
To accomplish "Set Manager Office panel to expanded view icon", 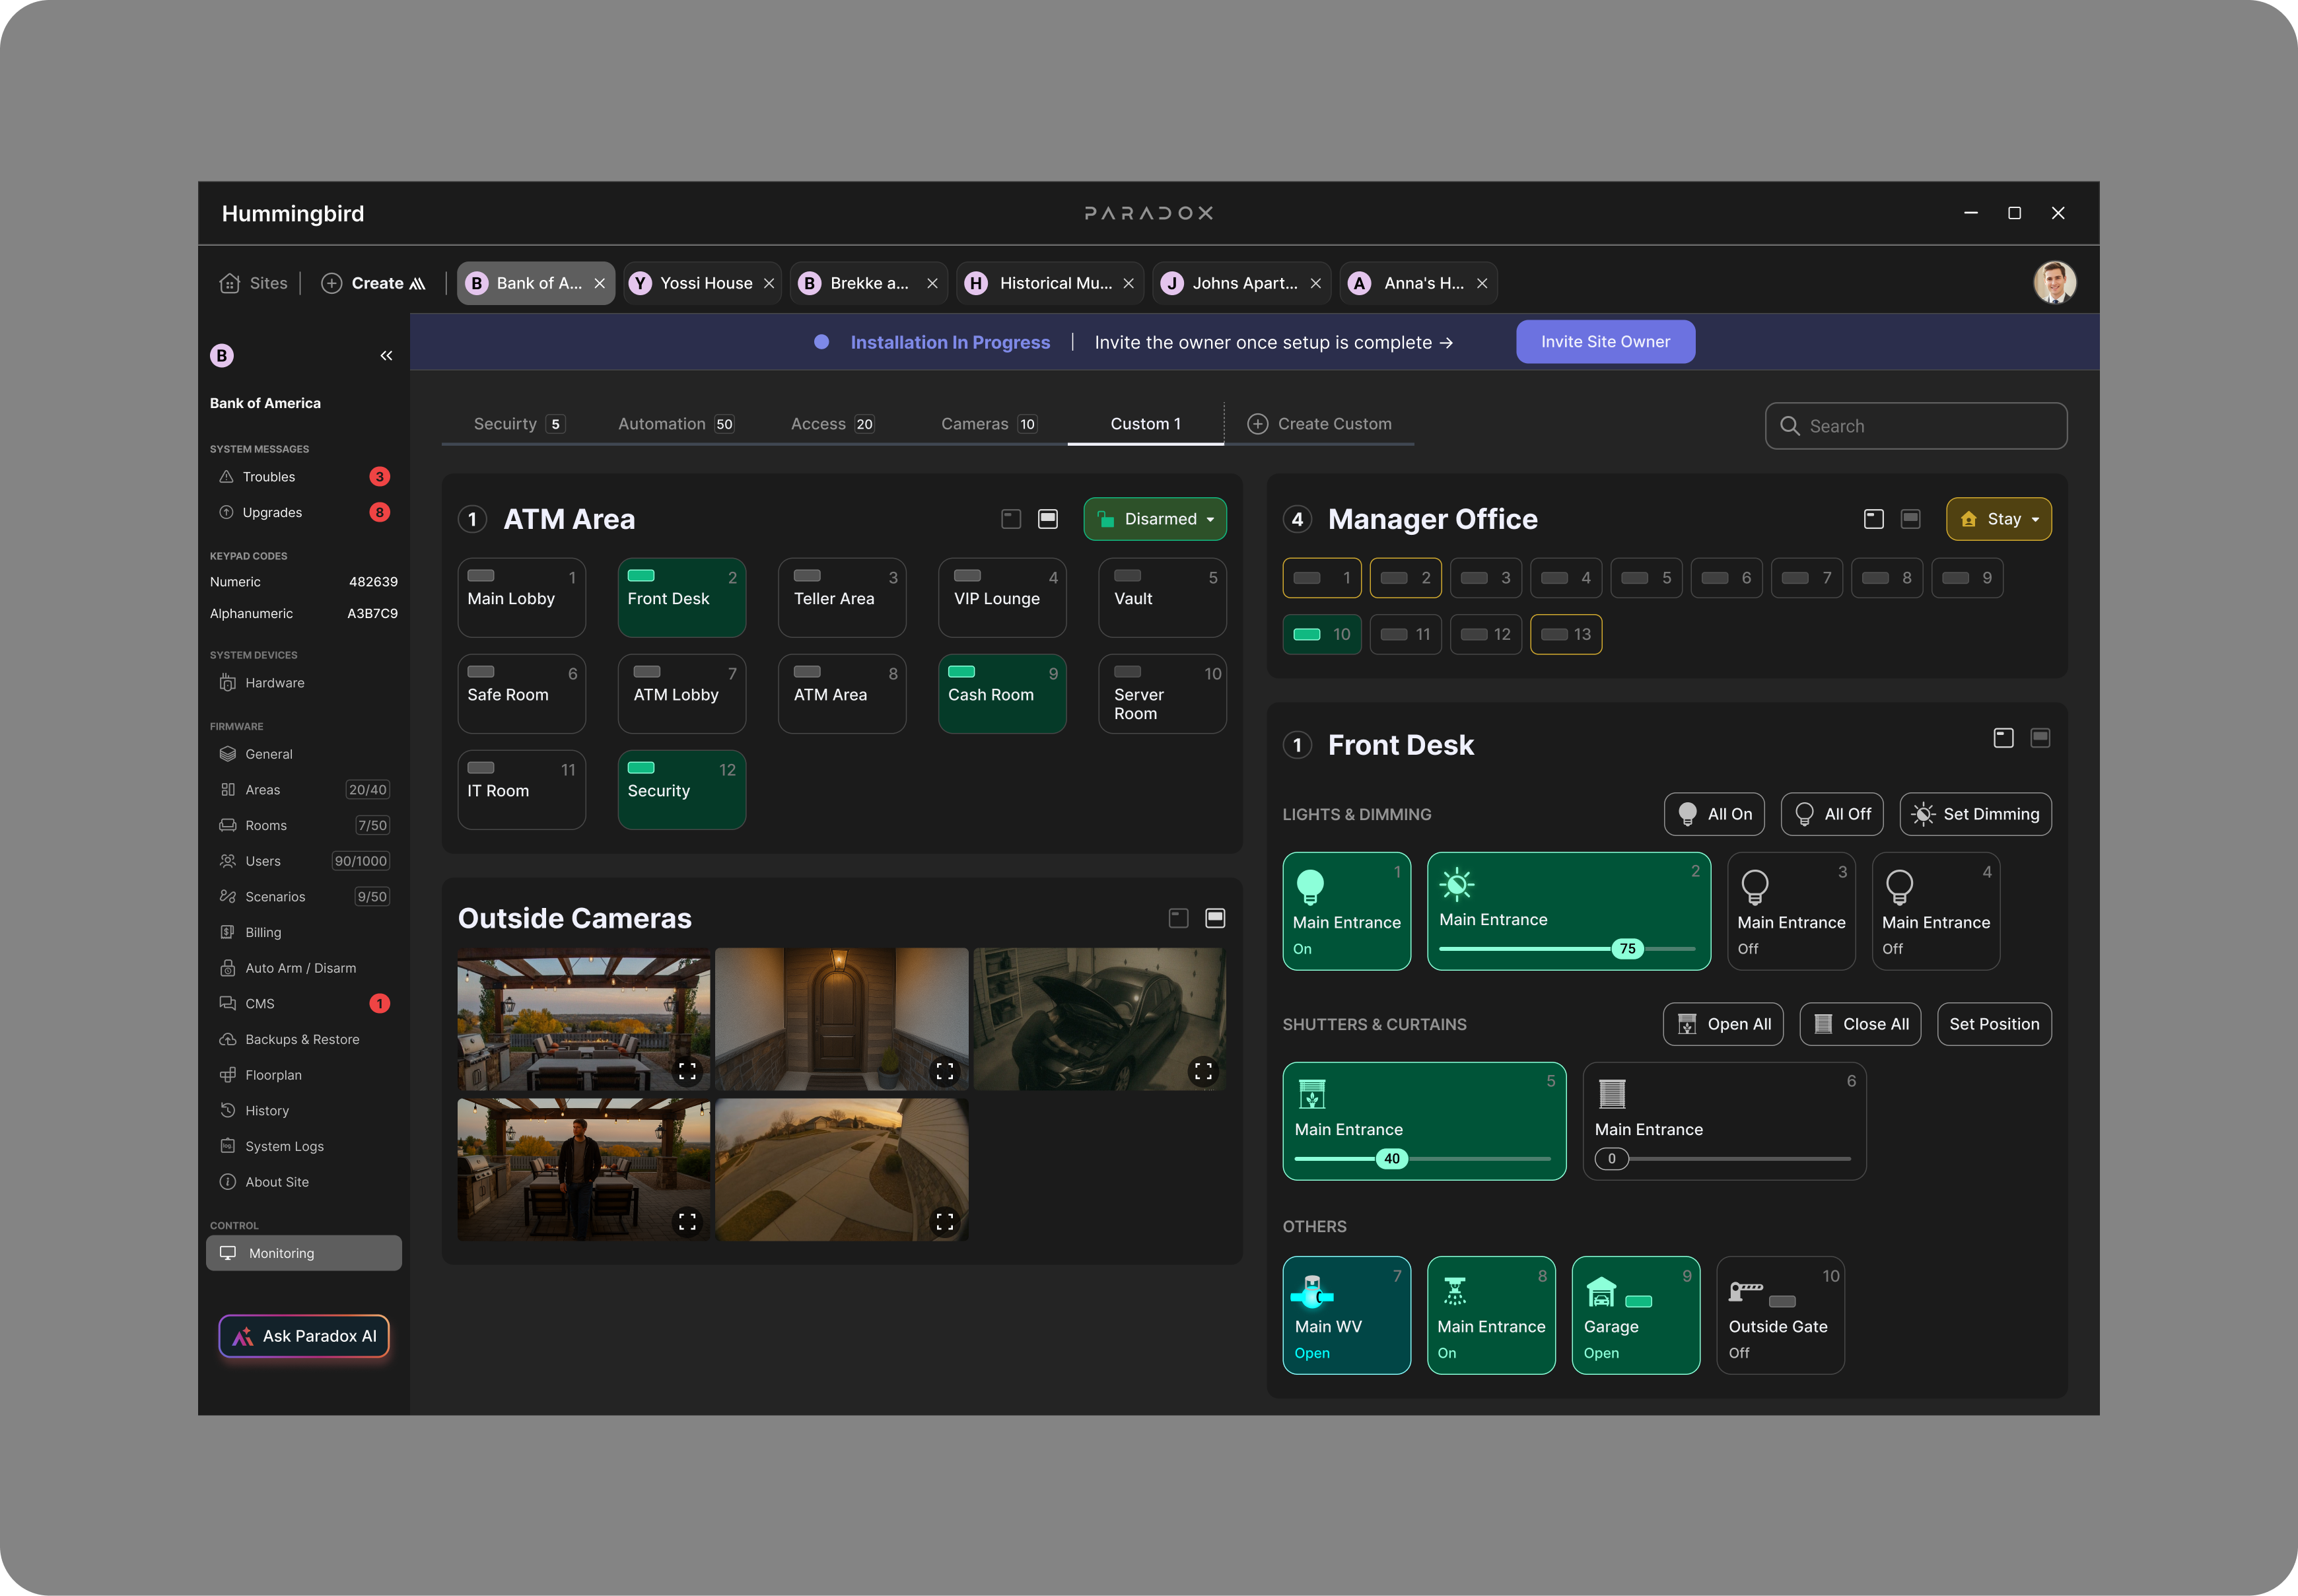I will pyautogui.click(x=1911, y=519).
